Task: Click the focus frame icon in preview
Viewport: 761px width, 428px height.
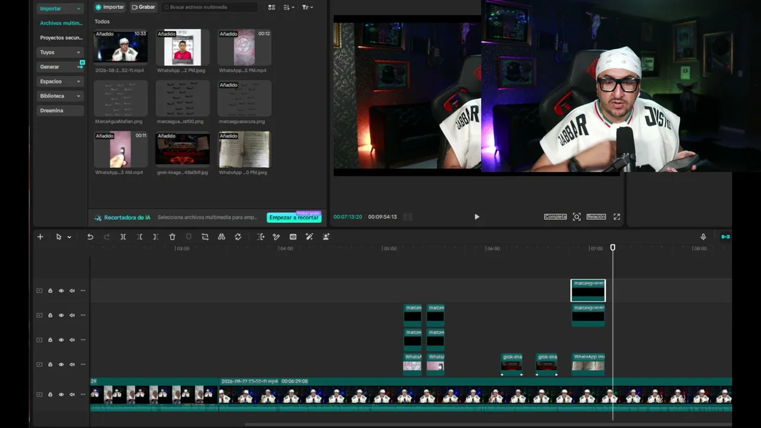Action: click(x=577, y=217)
